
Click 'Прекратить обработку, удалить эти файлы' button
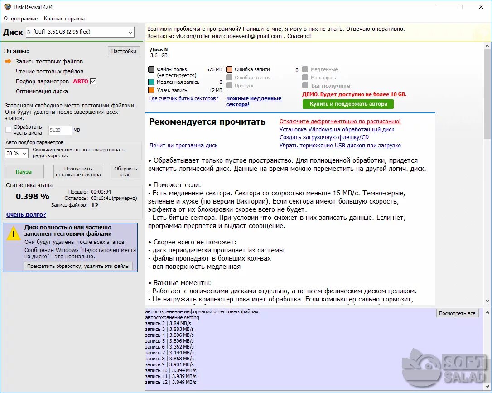tap(78, 266)
